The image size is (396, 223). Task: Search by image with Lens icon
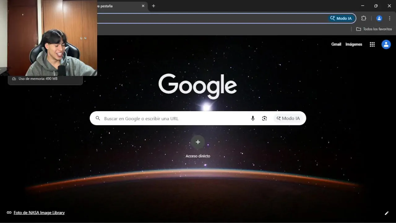coord(264,118)
